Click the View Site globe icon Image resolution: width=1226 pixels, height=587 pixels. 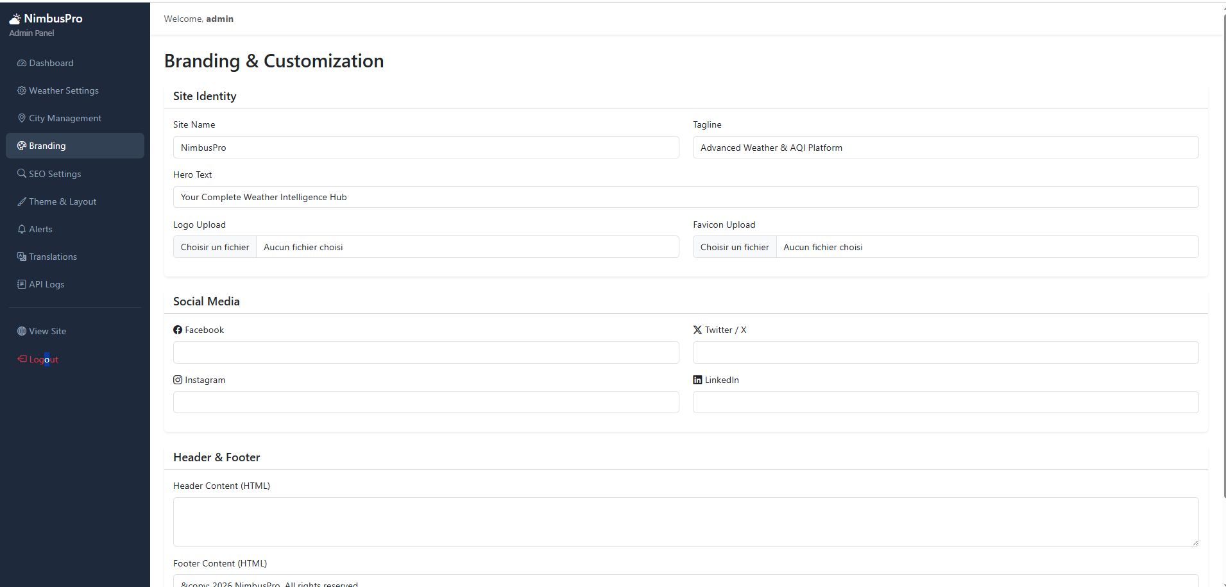tap(22, 331)
